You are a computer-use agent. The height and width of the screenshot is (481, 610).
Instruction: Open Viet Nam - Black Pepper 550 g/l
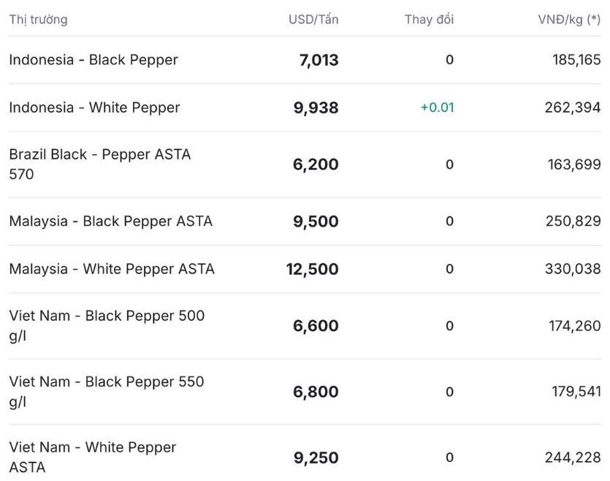pyautogui.click(x=107, y=391)
